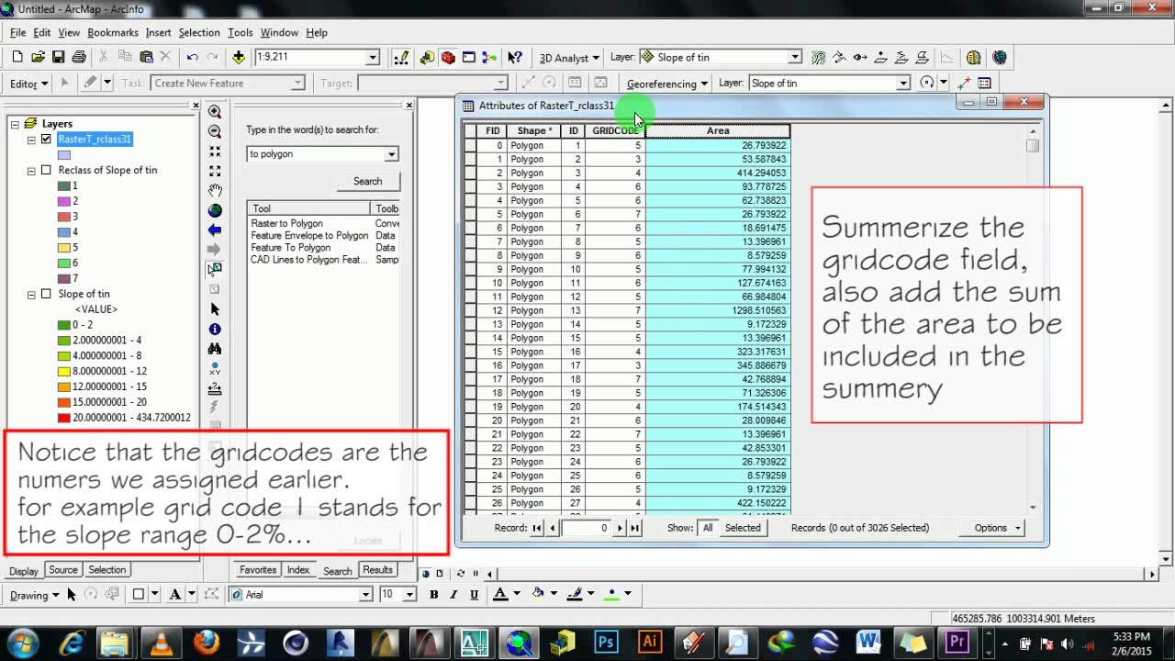Image resolution: width=1175 pixels, height=661 pixels.
Task: Open the Editor Toolbar icon
Action: pos(401,57)
